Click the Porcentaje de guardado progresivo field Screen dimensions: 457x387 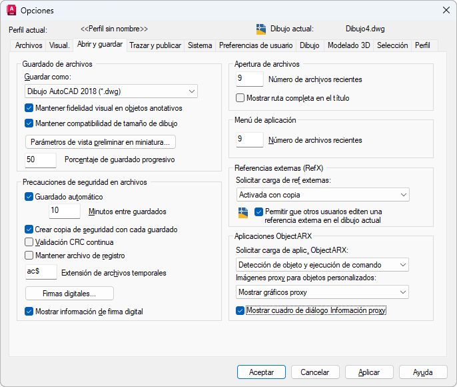coord(41,160)
